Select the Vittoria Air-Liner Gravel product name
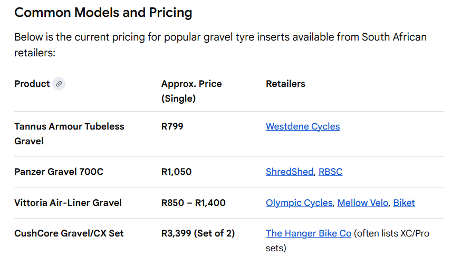Image resolution: width=461 pixels, height=266 pixels. 68,203
